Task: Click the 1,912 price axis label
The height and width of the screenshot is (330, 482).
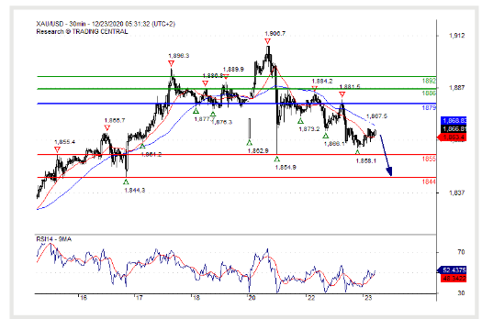Action: (457, 36)
